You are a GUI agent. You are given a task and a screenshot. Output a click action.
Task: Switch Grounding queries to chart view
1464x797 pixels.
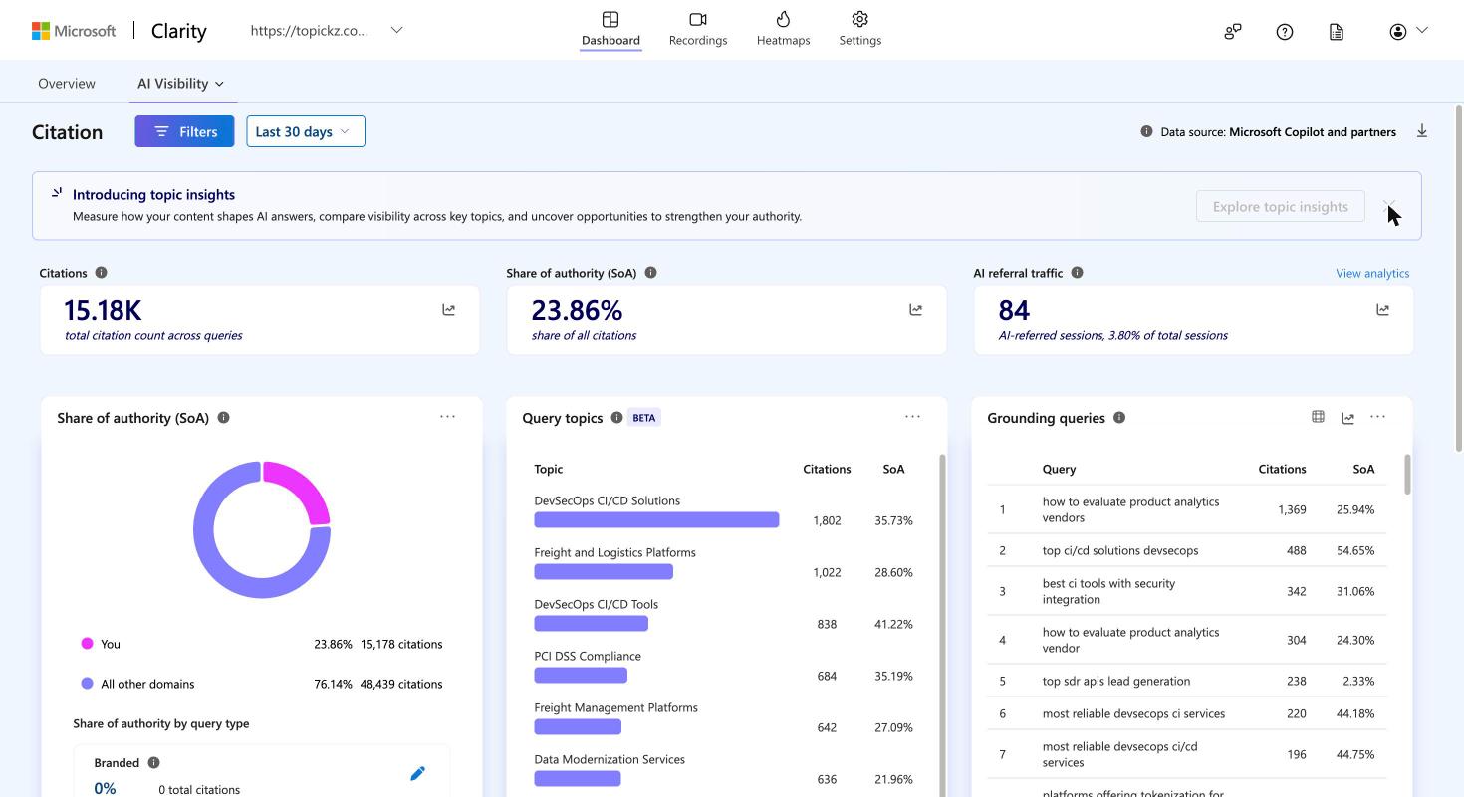pos(1348,418)
